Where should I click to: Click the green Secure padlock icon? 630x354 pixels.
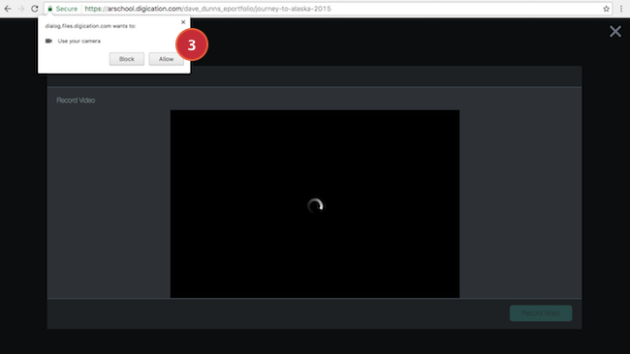(x=50, y=9)
